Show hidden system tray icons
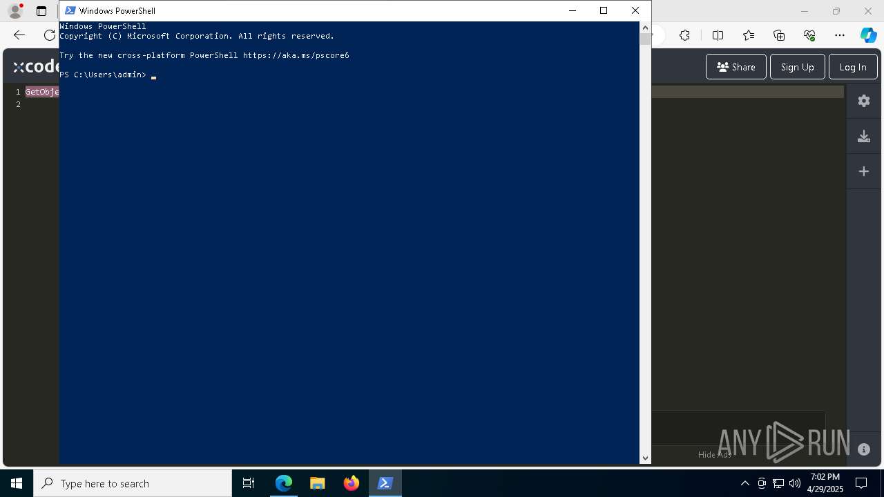Image resolution: width=884 pixels, height=497 pixels. coord(744,483)
